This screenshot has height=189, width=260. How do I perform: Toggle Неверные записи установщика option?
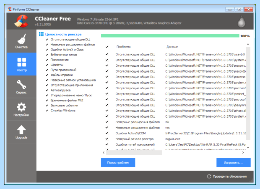(47, 80)
